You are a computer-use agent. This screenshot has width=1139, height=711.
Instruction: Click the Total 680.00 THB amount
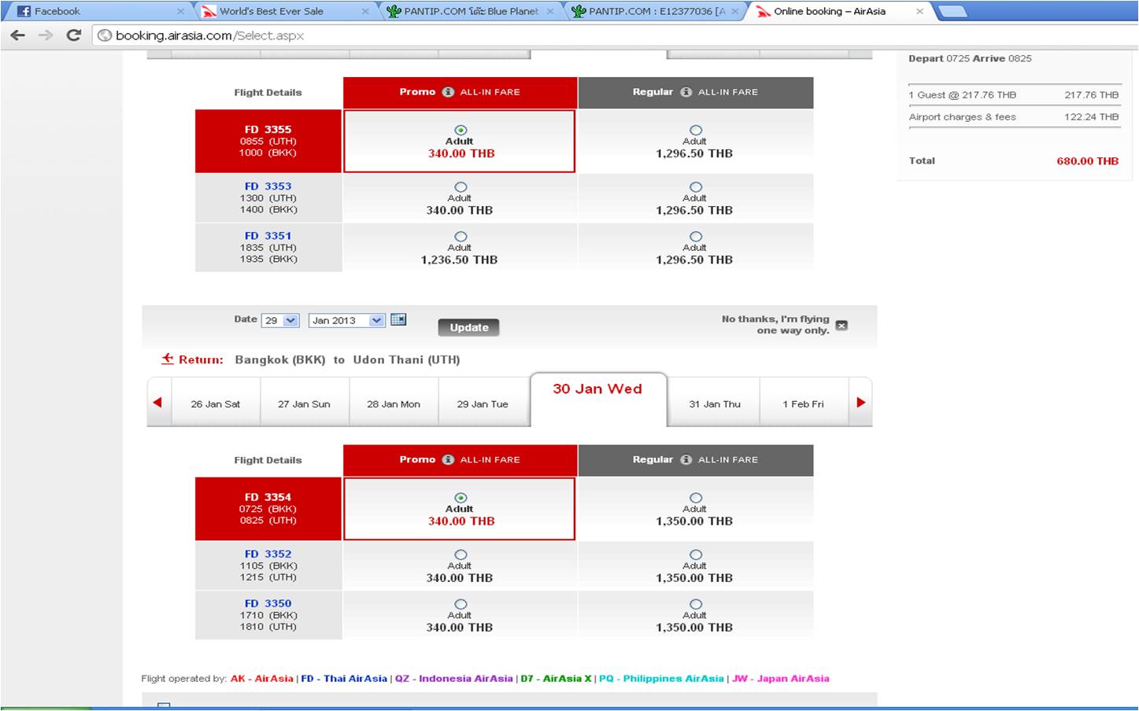(x=1087, y=160)
